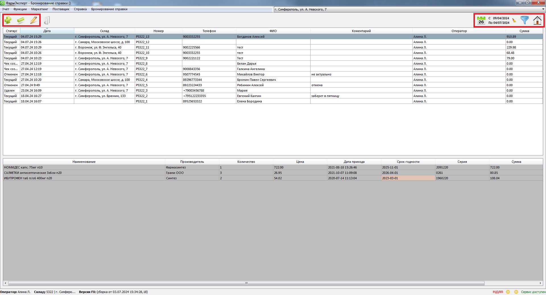
Task: Open the calendar date picker icon
Action: click(x=481, y=20)
